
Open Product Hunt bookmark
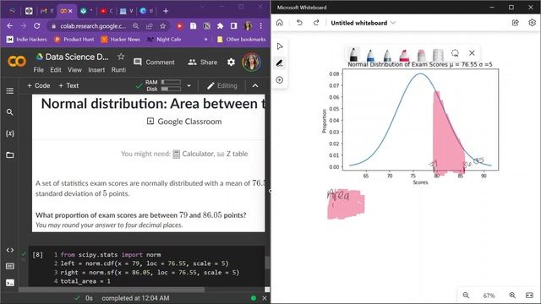74,40
